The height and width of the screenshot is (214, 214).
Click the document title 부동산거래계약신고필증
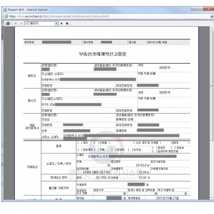click(103, 54)
